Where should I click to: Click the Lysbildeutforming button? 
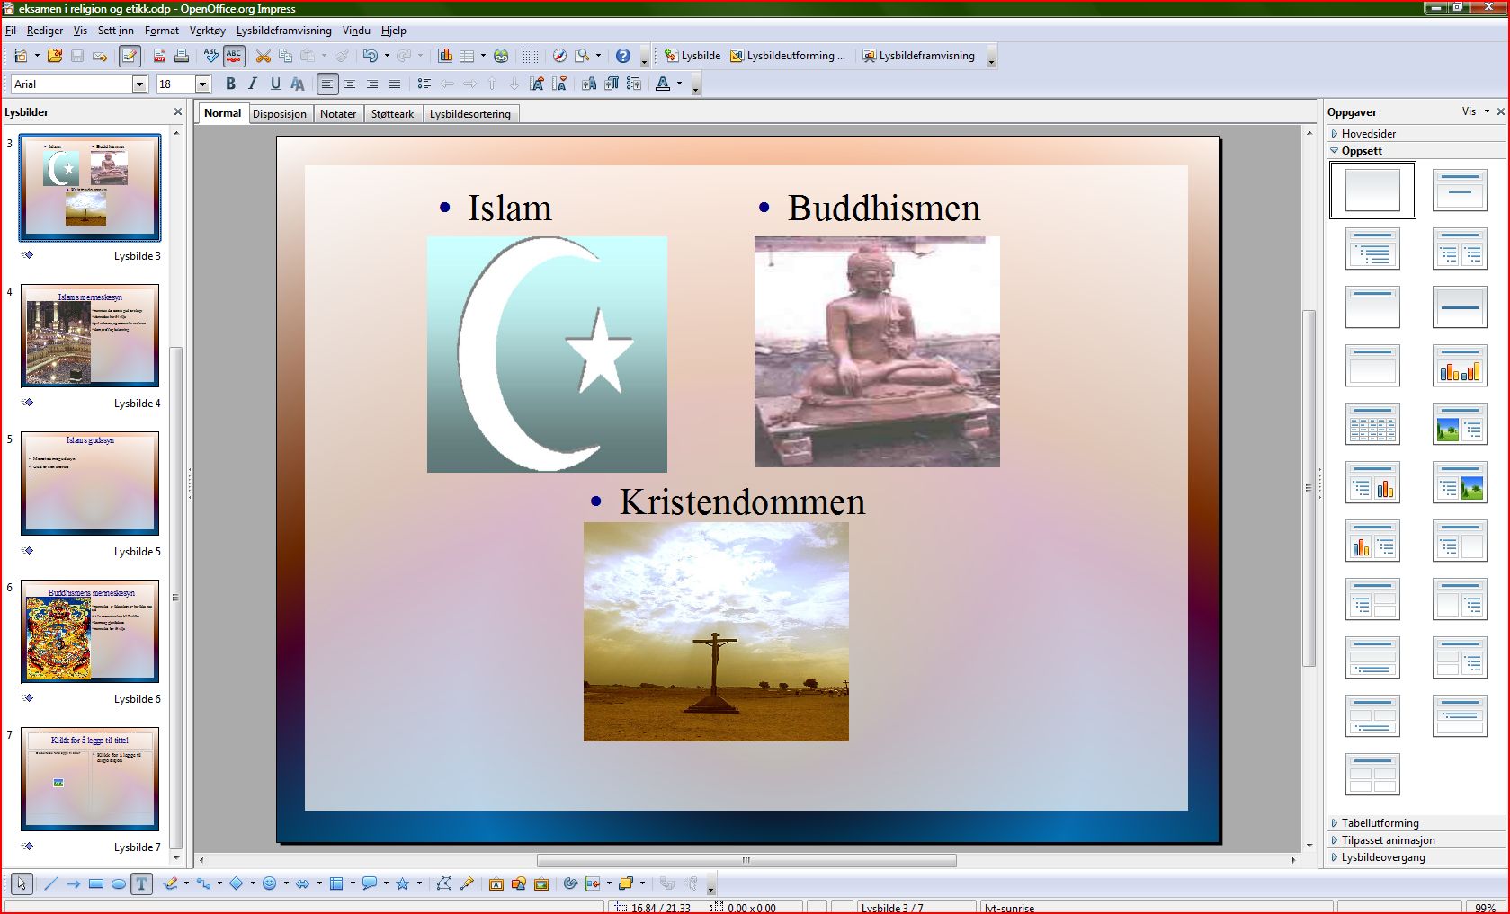(x=788, y=56)
